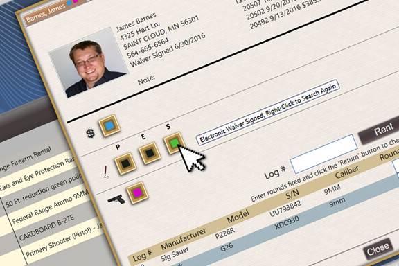Image resolution: width=399 pixels, height=266 pixels.
Task: Click the pistol icon
Action: 116,199
